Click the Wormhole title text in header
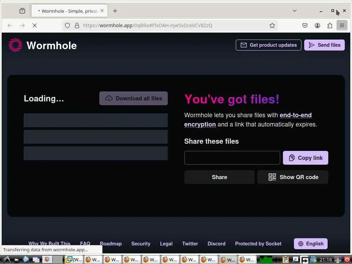 tap(52, 46)
